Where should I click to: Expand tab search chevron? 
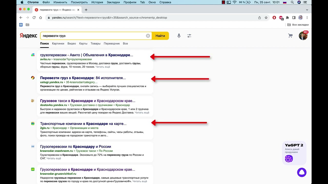307,10
